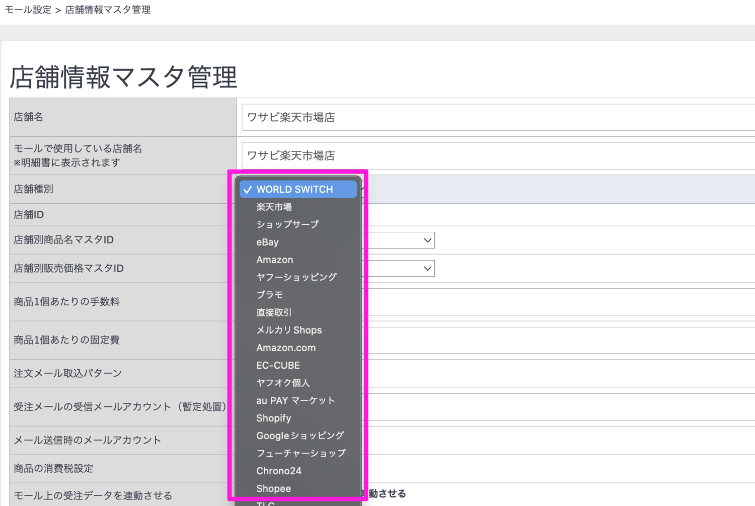755x506 pixels.
Task: Pick Amazon.com from the list
Action: (x=298, y=348)
